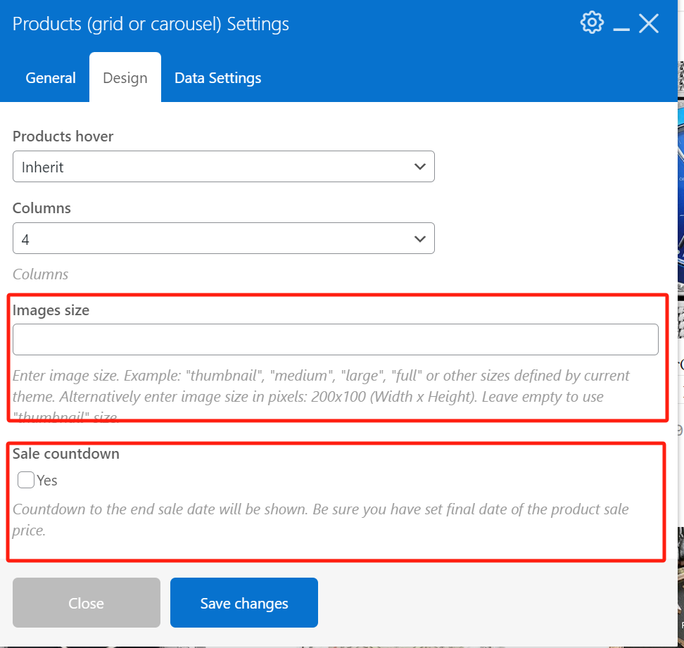Click the Products hover field label
The image size is (684, 648).
click(63, 136)
